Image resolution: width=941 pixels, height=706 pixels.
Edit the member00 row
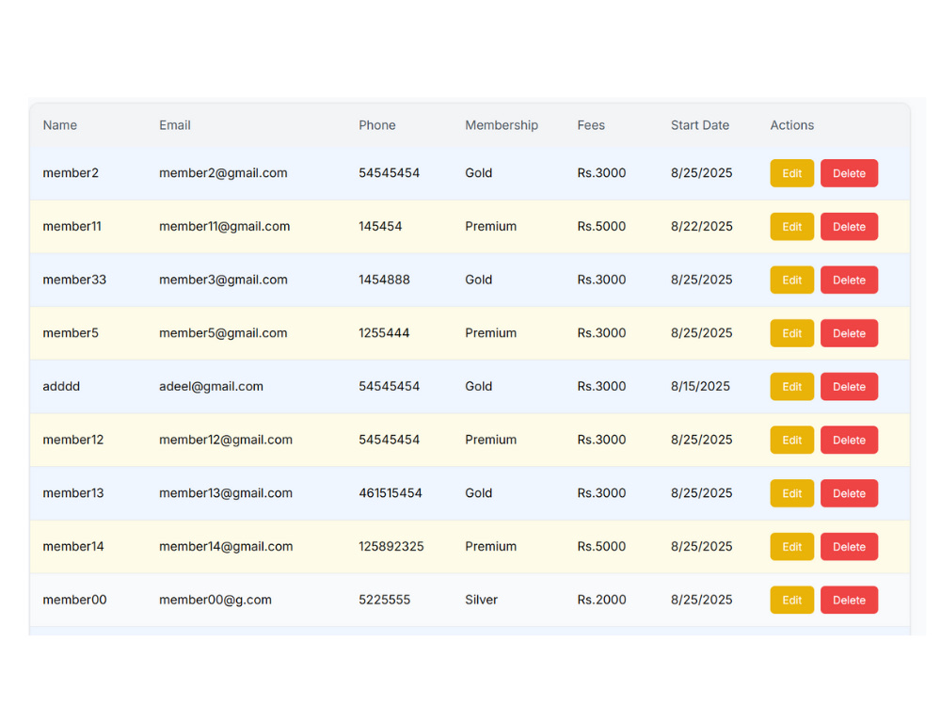click(791, 600)
